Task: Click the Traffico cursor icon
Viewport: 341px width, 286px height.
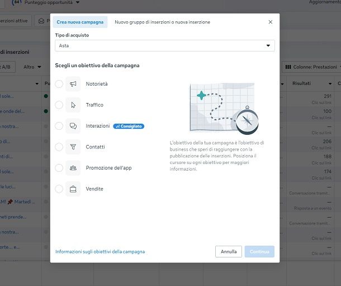Action: coord(73,105)
